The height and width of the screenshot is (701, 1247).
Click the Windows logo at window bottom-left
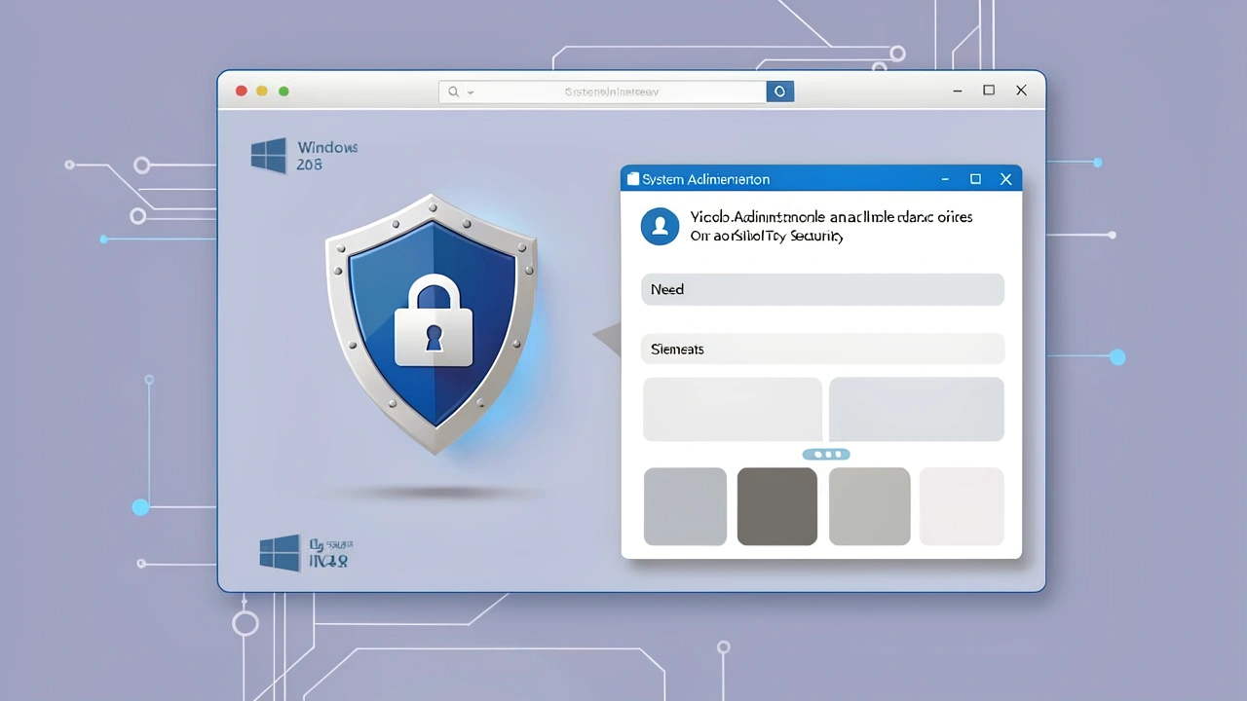tap(280, 553)
